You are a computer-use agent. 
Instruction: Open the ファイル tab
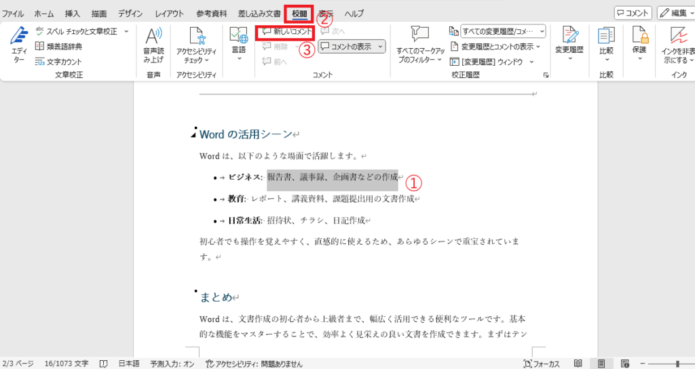tap(13, 14)
